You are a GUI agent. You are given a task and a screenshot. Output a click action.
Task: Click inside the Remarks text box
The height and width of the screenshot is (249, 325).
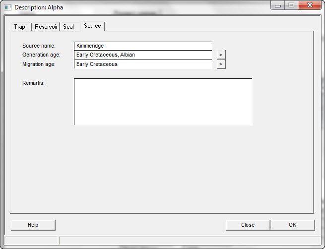point(163,102)
